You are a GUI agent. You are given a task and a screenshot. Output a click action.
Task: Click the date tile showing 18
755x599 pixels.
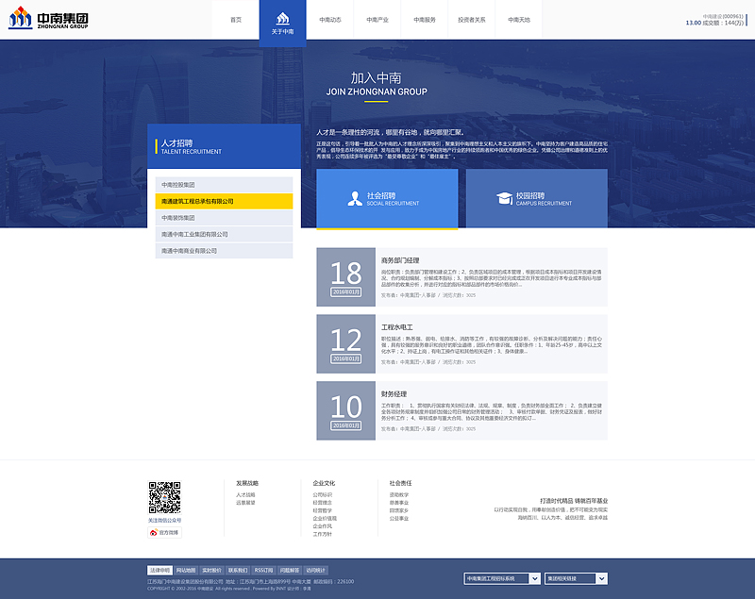pos(345,277)
